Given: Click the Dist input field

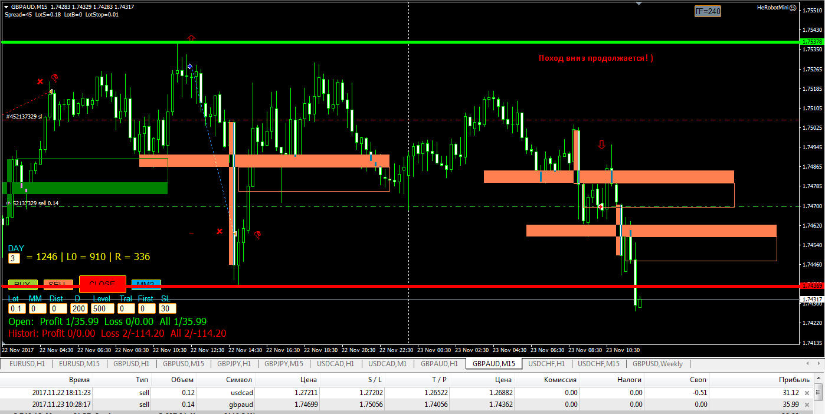Looking at the screenshot, I should tap(58, 308).
